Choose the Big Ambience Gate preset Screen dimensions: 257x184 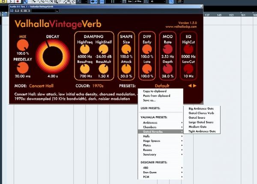200,109
